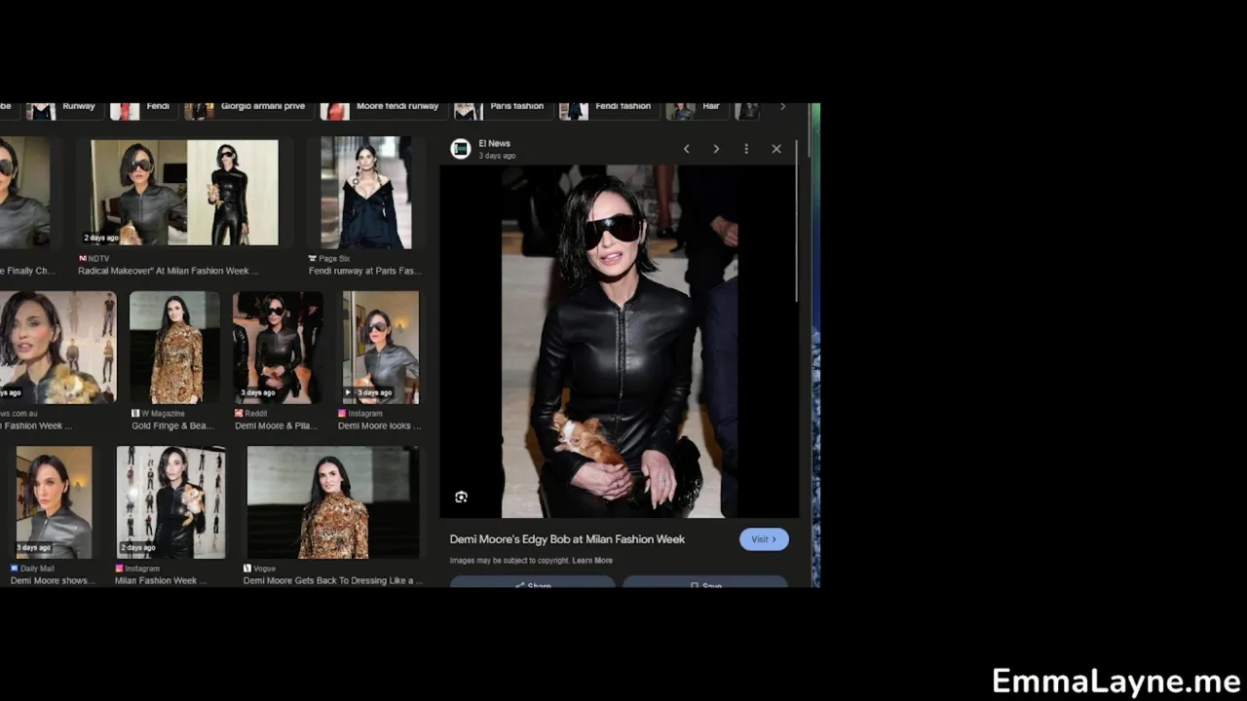Click the Share button below the preview

point(533,583)
